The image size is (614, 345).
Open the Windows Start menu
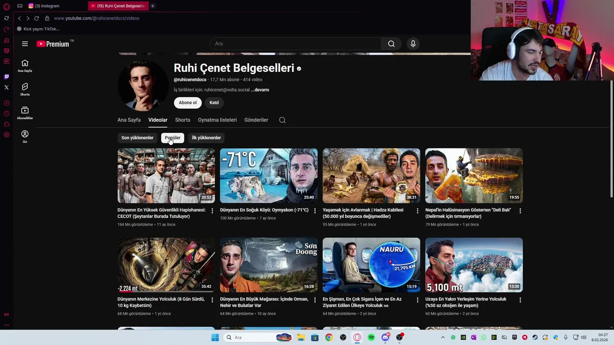(215, 337)
